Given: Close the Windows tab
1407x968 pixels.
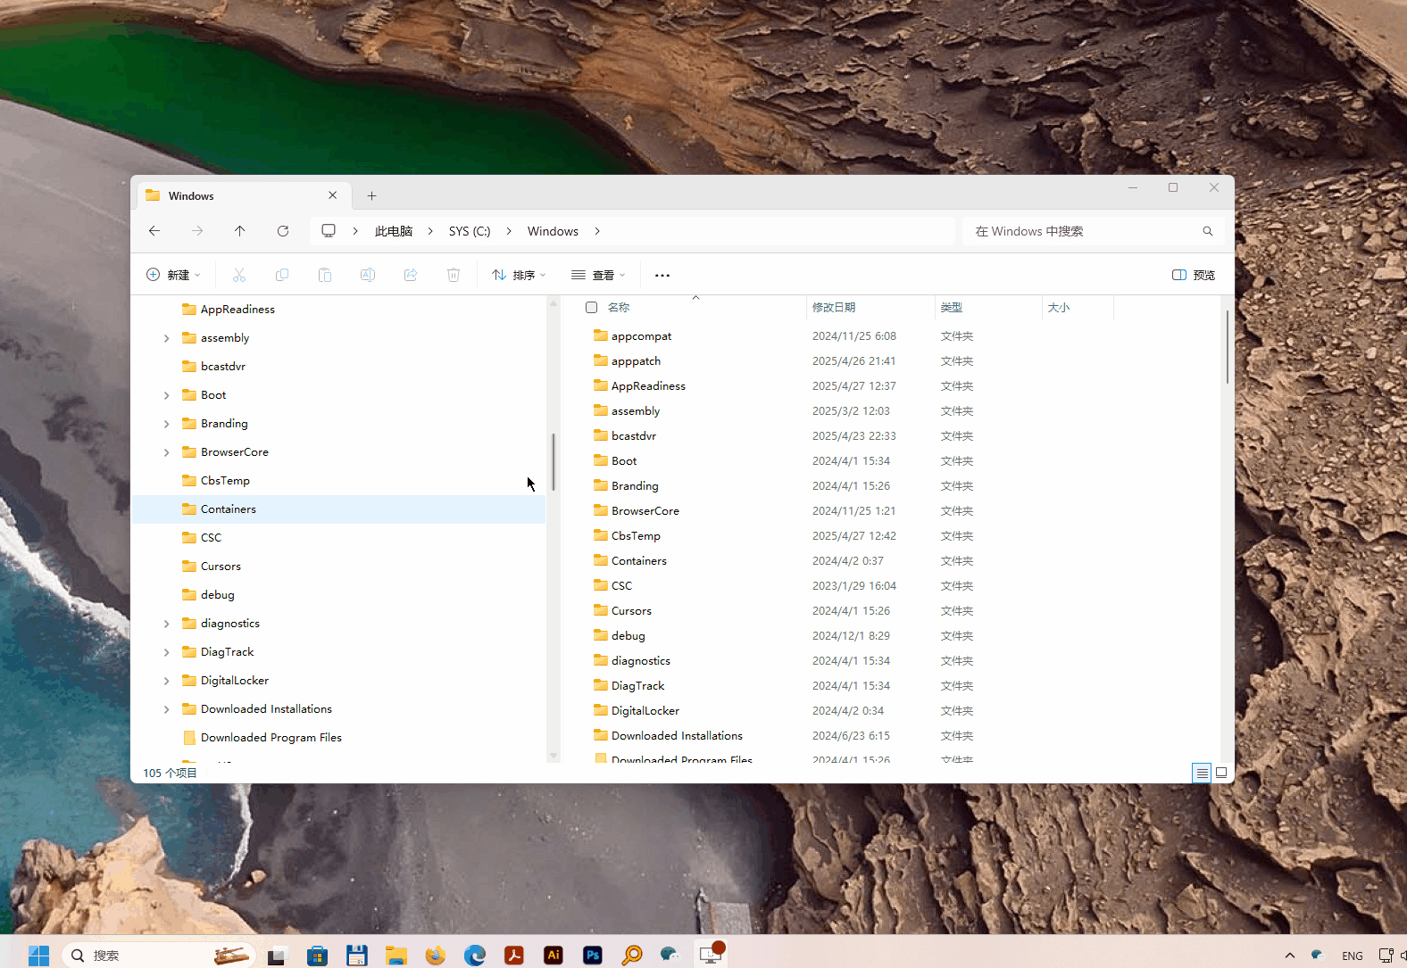Looking at the screenshot, I should (x=333, y=195).
